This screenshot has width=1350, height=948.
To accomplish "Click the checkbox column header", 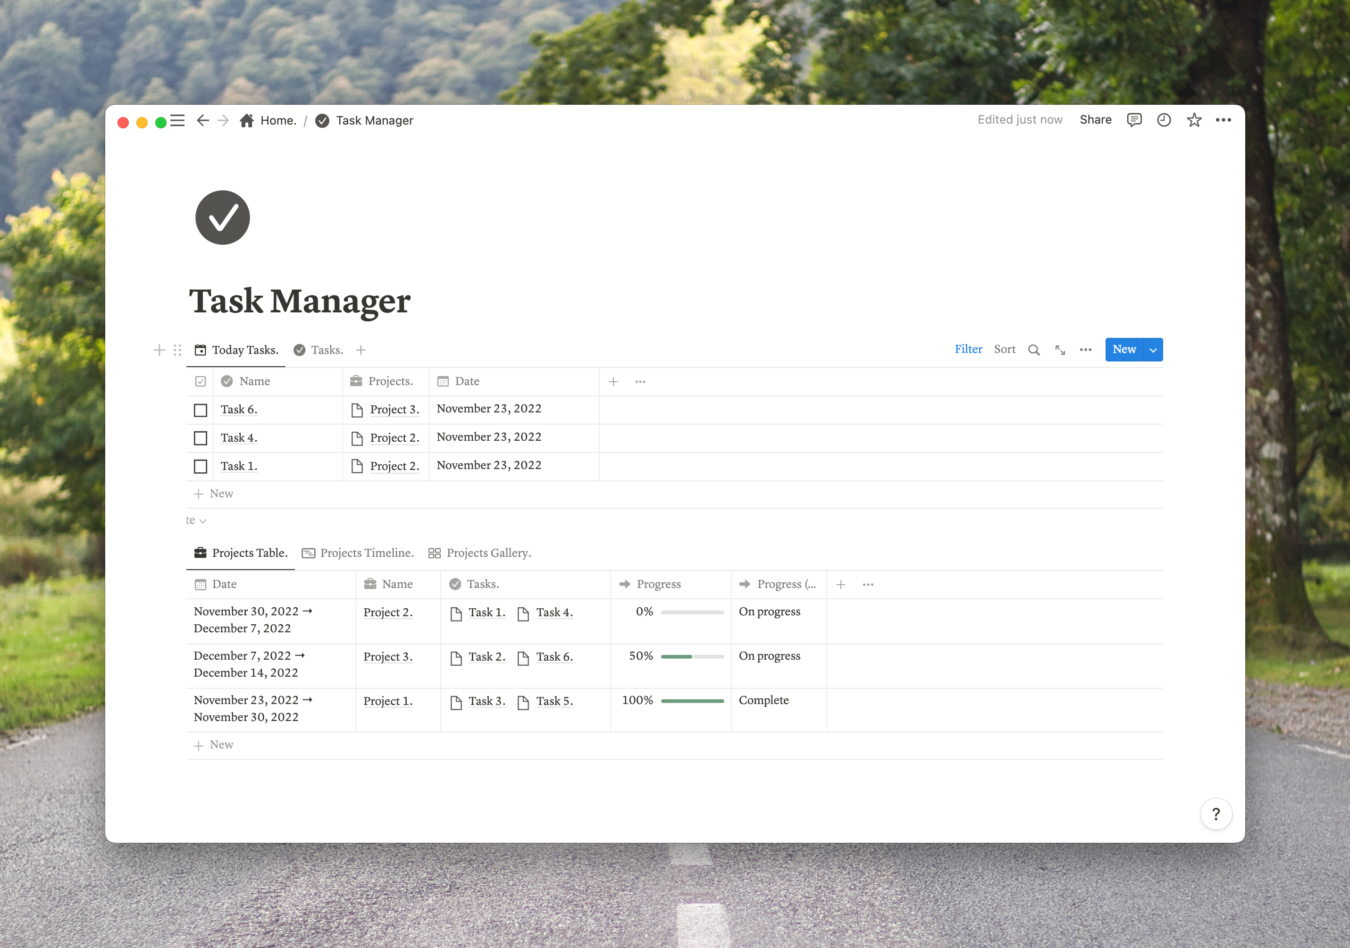I will [201, 382].
